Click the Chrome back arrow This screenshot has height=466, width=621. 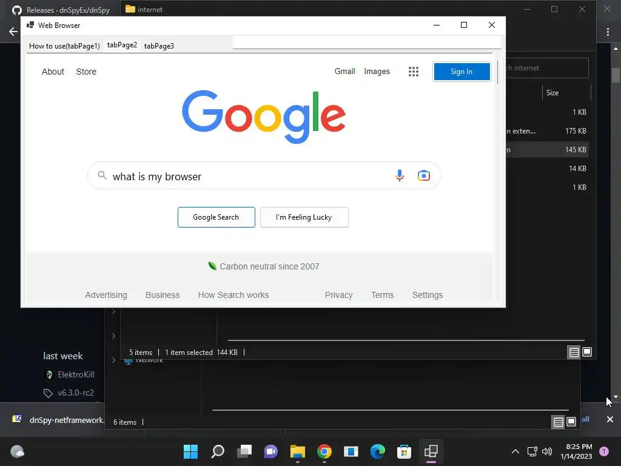tap(13, 32)
